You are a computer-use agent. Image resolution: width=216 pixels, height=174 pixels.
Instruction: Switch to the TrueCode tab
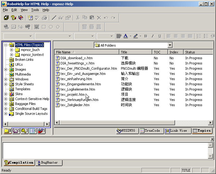pyautogui.click(x=151, y=131)
